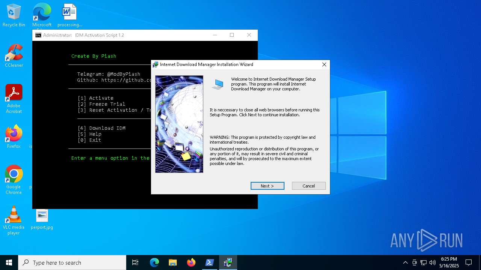Switch to the IDM installer taskbar button
Viewport: 481px width, 270px height.
(x=228, y=262)
